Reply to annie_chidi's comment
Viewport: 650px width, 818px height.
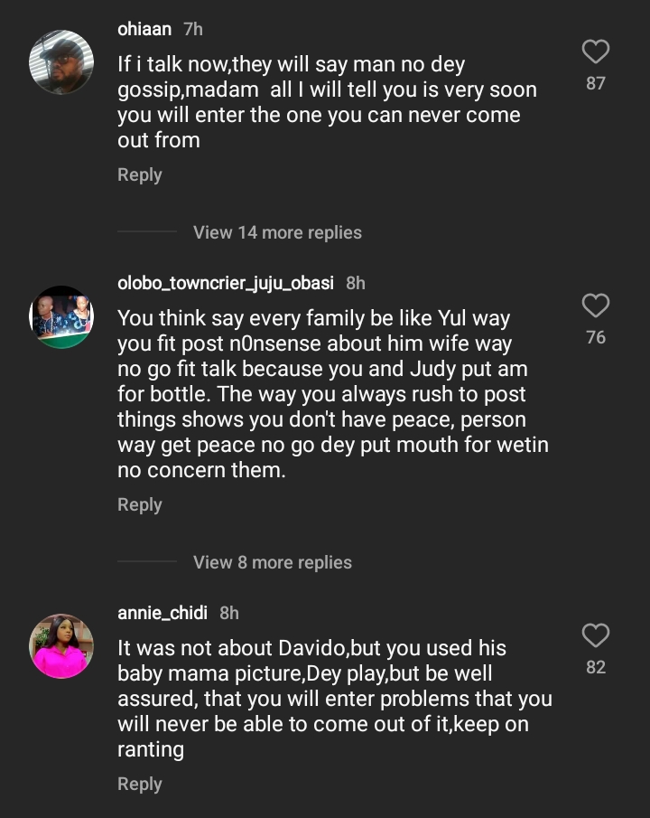click(x=140, y=784)
